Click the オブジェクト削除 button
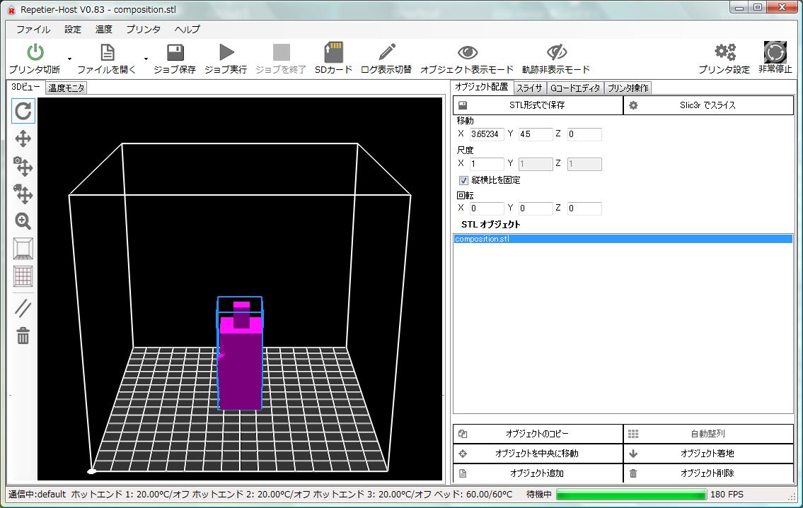 [x=708, y=473]
